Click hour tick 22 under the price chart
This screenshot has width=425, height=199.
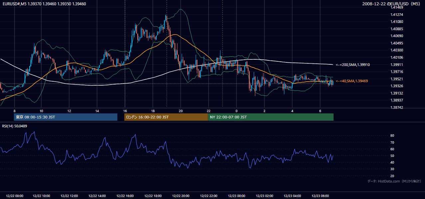coord(209,111)
